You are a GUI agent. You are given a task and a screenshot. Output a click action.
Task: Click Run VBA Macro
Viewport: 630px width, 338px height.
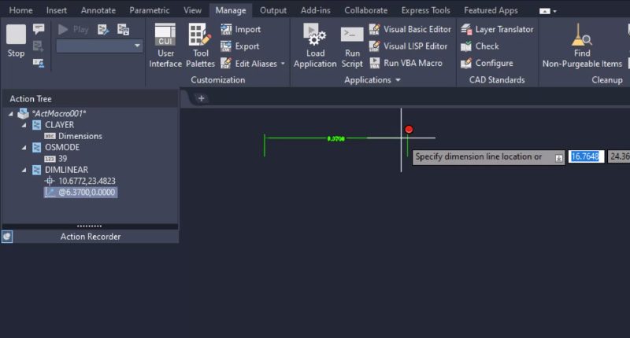pyautogui.click(x=406, y=64)
